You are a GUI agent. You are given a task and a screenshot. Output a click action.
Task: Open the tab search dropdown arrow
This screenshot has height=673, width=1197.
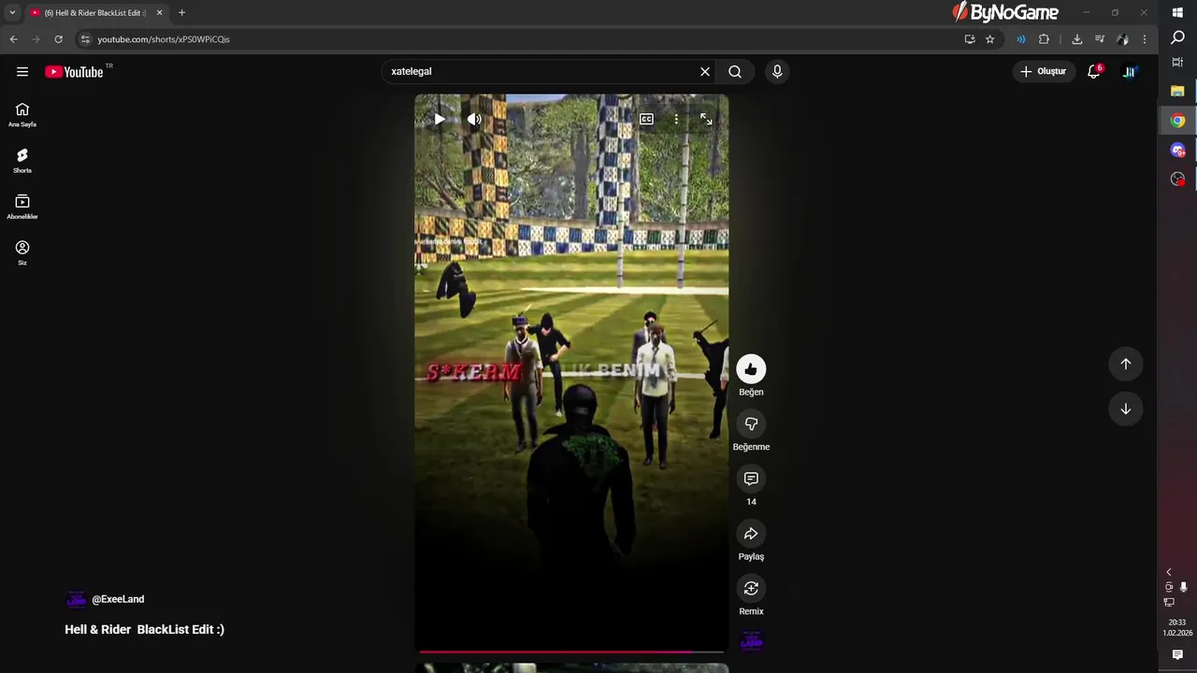click(x=12, y=13)
